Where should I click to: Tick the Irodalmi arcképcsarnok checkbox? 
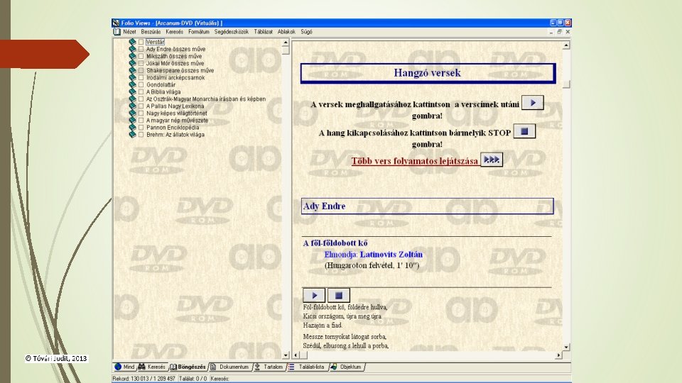[x=141, y=78]
